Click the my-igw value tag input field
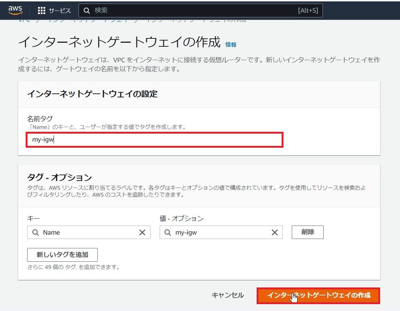The image size is (400, 311). (x=221, y=232)
